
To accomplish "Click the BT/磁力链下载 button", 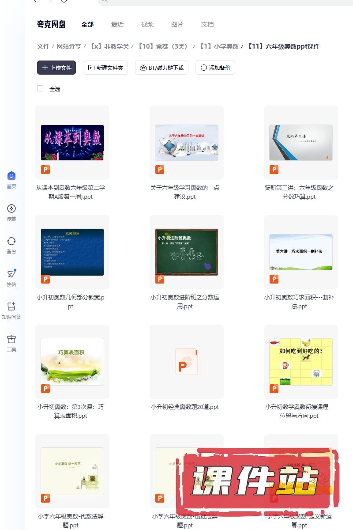I will (162, 68).
